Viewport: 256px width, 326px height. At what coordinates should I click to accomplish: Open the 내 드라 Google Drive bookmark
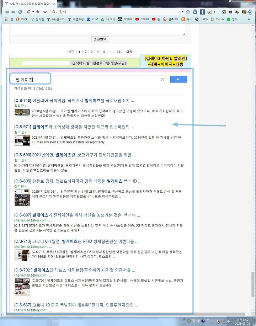108,19
